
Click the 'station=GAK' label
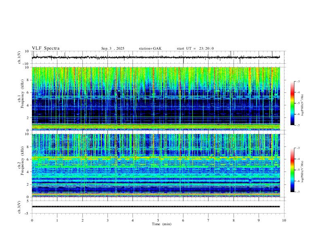point(150,48)
